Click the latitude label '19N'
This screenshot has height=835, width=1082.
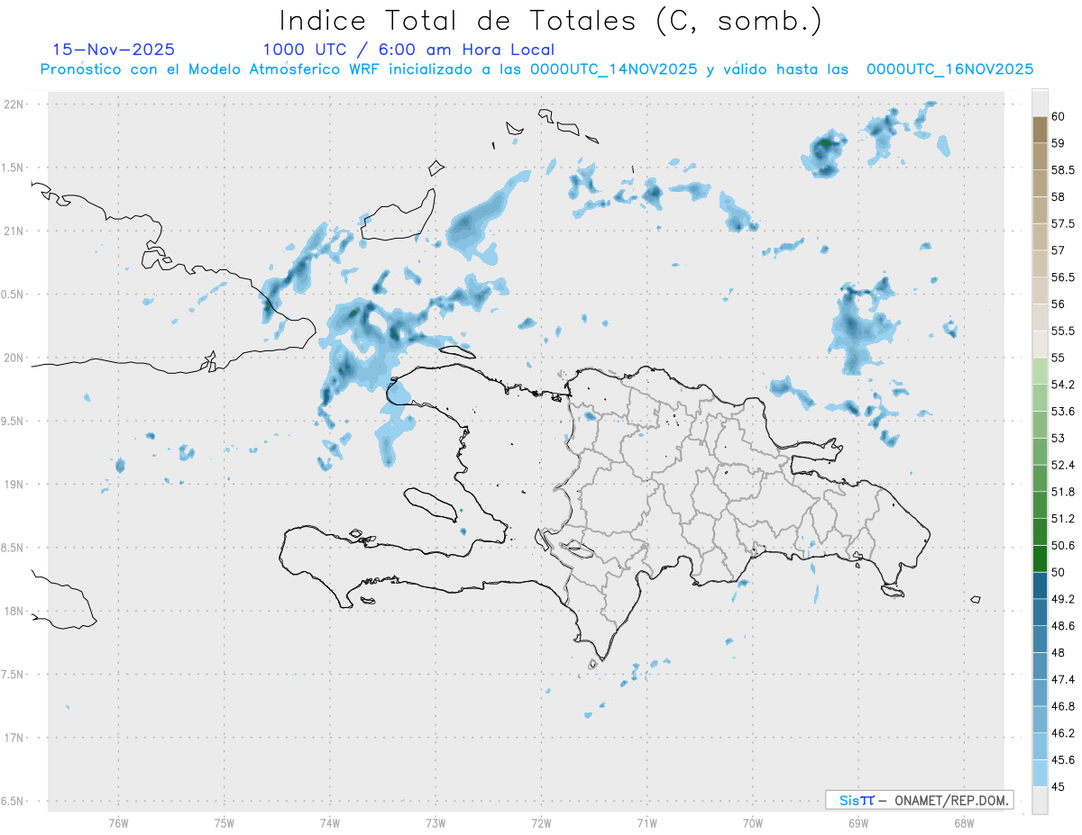(x=14, y=484)
